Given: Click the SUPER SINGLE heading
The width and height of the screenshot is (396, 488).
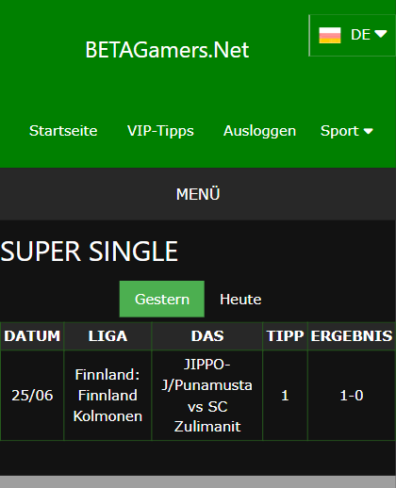Looking at the screenshot, I should (90, 252).
